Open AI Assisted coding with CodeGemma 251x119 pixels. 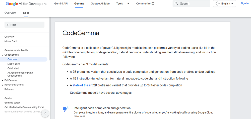click(20, 74)
